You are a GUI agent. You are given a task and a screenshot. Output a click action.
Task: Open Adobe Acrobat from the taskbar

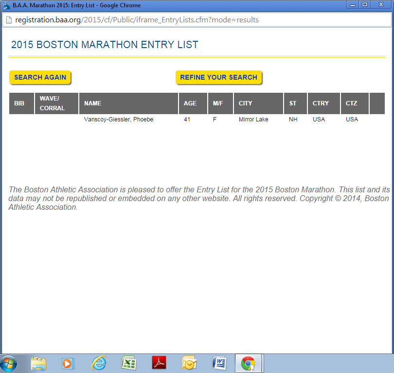click(x=159, y=363)
